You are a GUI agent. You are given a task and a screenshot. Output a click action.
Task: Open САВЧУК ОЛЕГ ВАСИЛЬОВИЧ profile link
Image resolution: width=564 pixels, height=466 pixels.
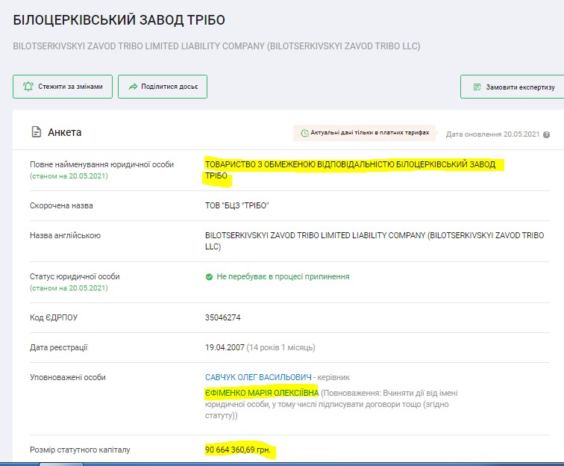[x=258, y=378]
